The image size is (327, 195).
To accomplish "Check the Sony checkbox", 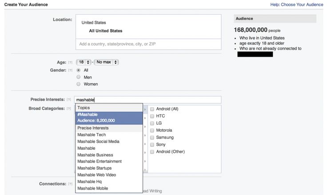I will 152,144.
